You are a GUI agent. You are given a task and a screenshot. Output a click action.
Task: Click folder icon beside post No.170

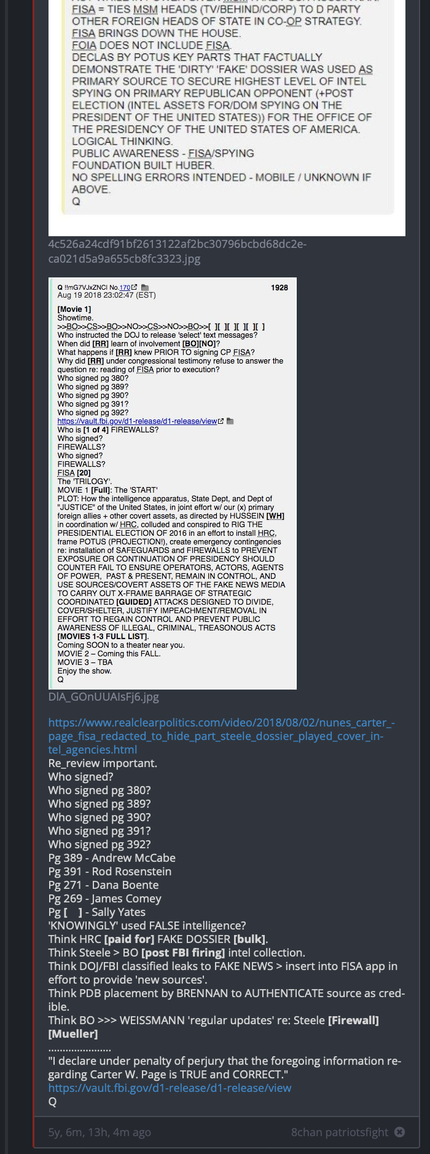[145, 287]
